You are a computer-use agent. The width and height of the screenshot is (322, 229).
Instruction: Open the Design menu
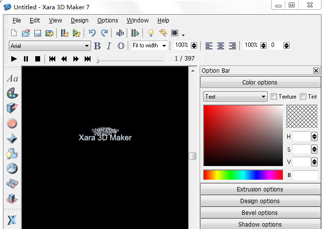point(79,21)
